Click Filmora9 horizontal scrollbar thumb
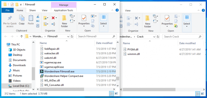The height and width of the screenshot is (98, 207). (62, 89)
